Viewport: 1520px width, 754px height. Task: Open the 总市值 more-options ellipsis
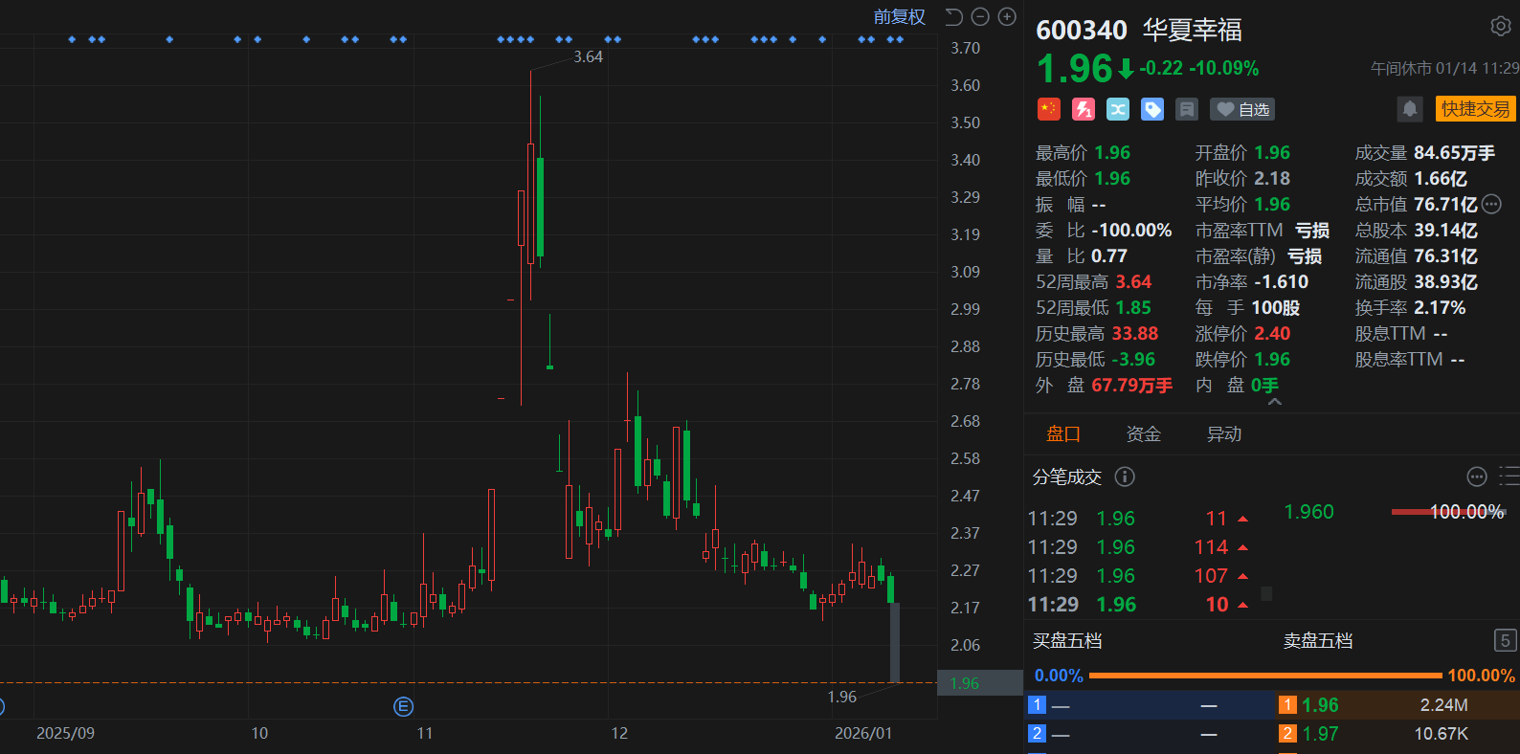coord(1491,204)
